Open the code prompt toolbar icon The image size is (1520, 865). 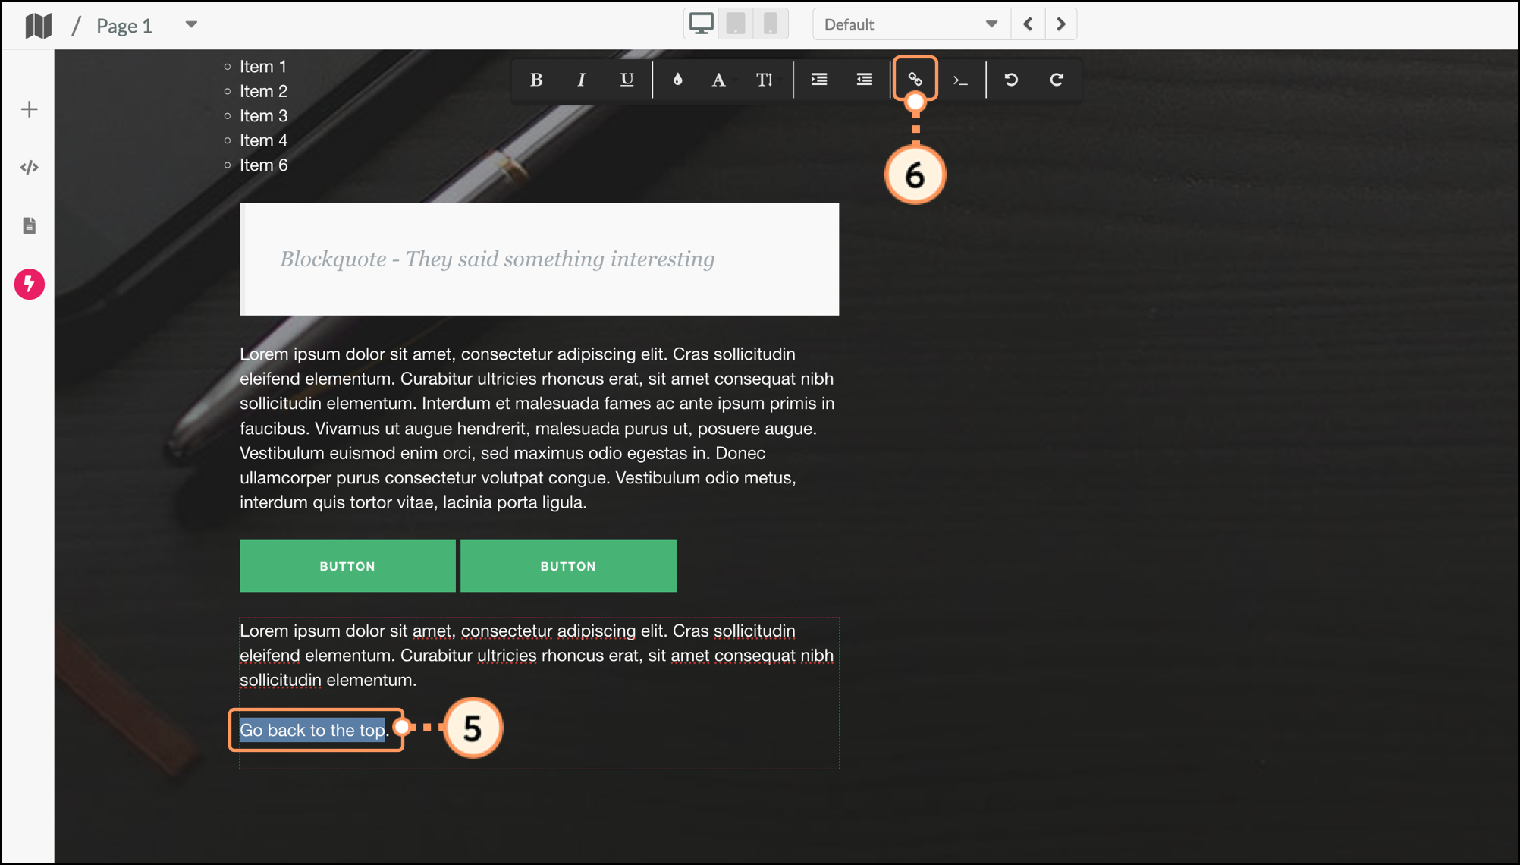960,80
